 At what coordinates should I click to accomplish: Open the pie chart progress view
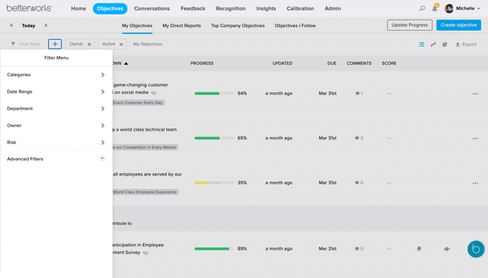pos(445,44)
